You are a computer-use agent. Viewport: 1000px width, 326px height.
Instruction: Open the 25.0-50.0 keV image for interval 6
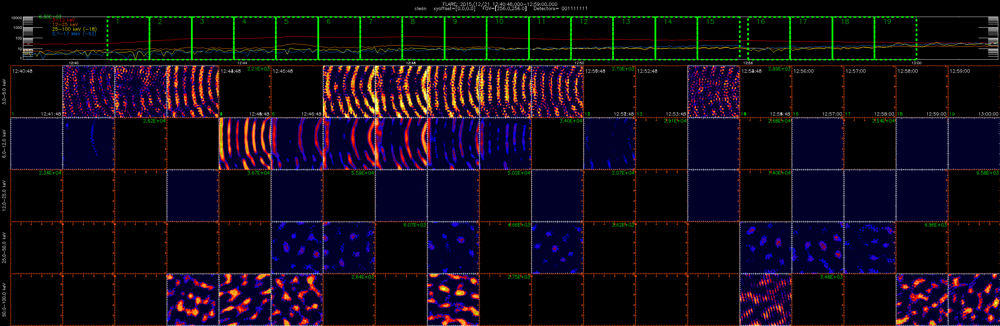297,248
